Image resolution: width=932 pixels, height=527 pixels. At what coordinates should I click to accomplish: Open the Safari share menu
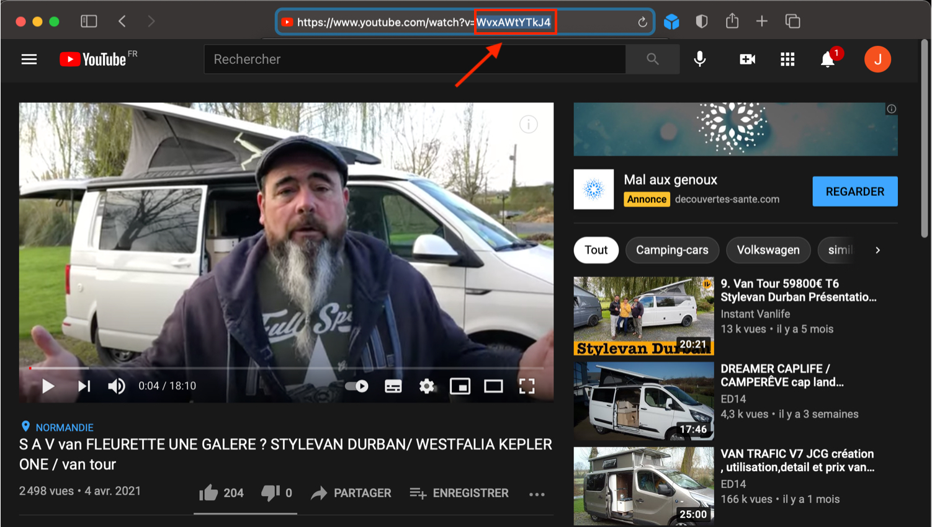(x=732, y=21)
